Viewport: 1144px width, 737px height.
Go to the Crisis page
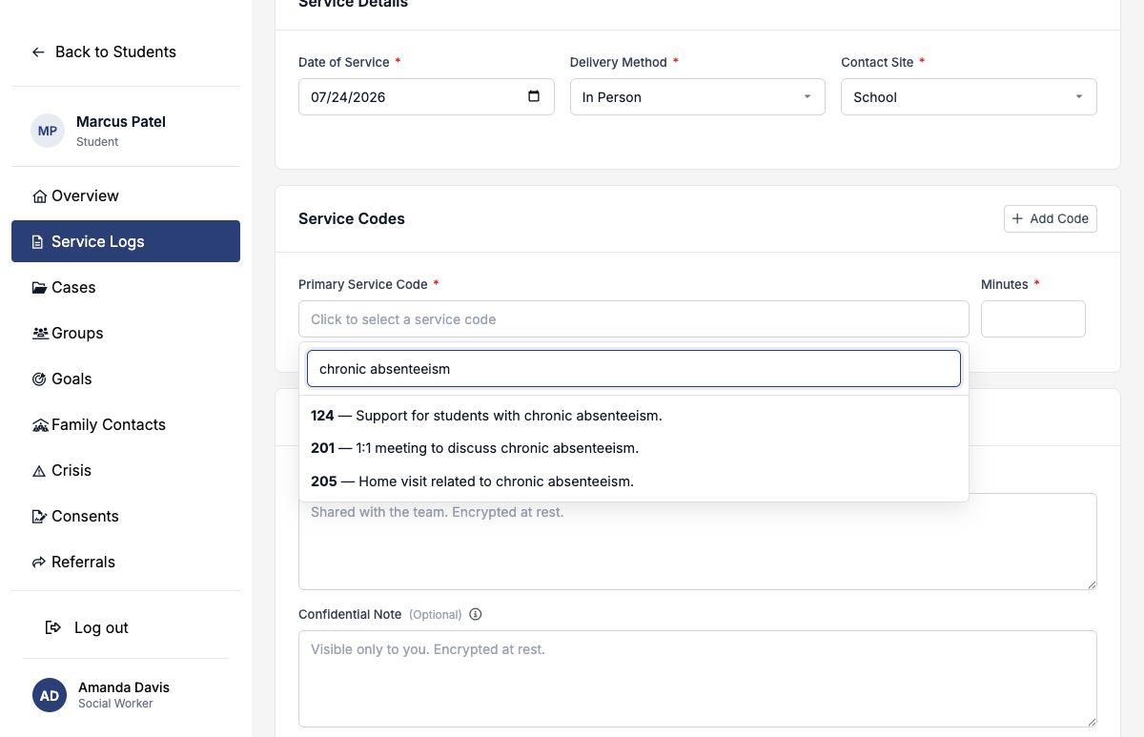click(126, 470)
